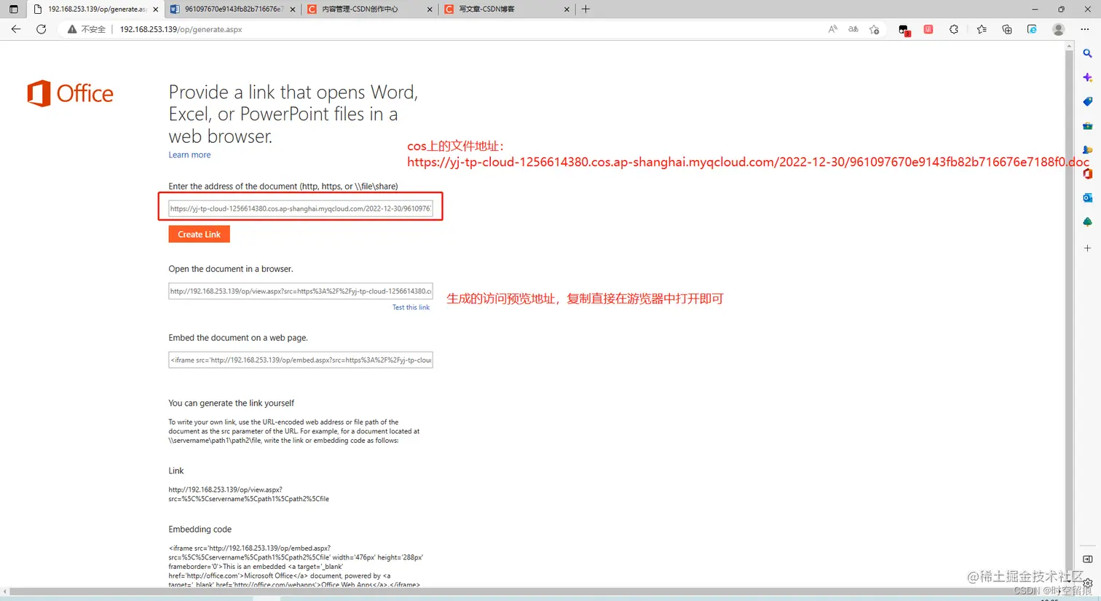Open the sidebar Games icon
Viewport: 1101px width, 601px height.
(1087, 149)
